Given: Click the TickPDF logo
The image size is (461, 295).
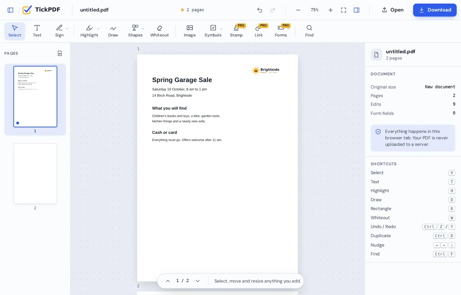Looking at the screenshot, I should [41, 10].
